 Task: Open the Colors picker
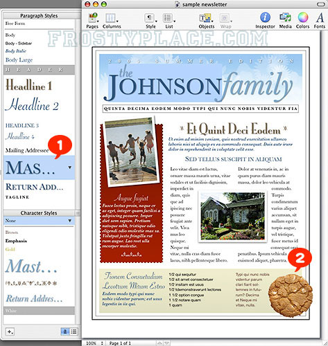click(x=302, y=21)
